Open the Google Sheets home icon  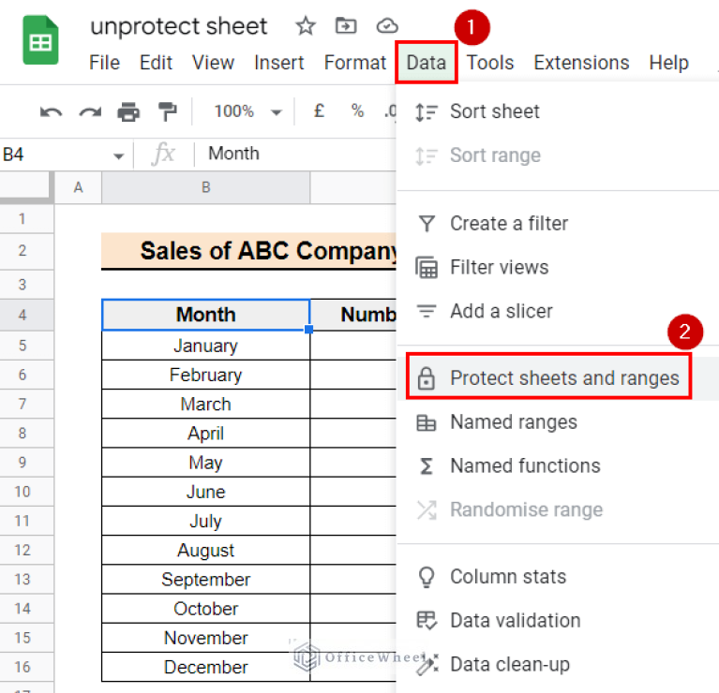pos(41,42)
